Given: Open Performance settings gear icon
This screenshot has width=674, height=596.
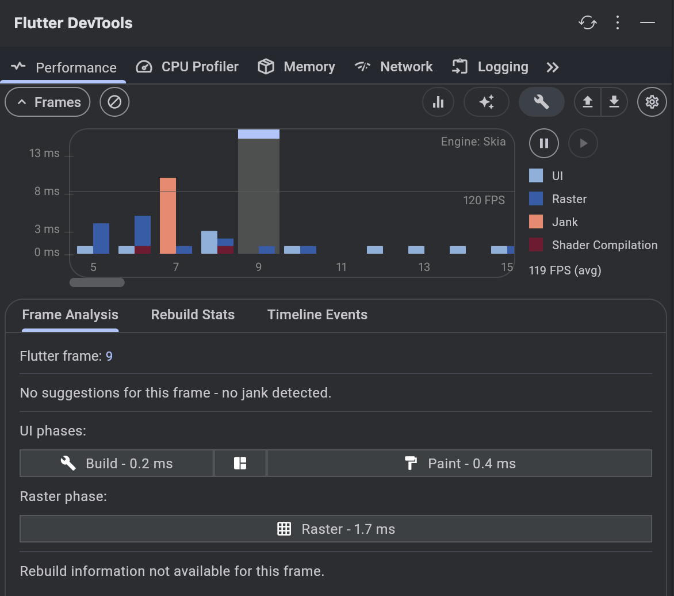Looking at the screenshot, I should tap(652, 102).
